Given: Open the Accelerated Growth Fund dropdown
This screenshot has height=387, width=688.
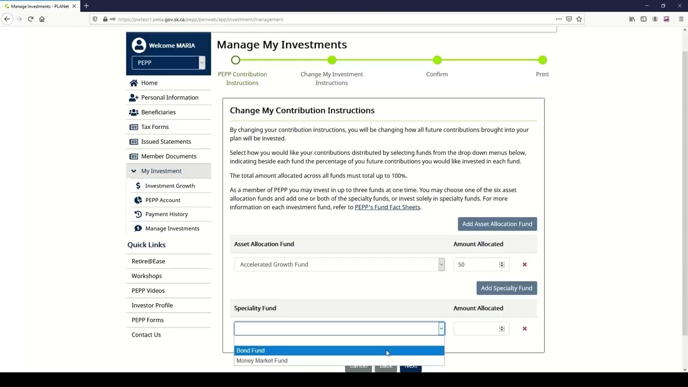Looking at the screenshot, I should [339, 264].
